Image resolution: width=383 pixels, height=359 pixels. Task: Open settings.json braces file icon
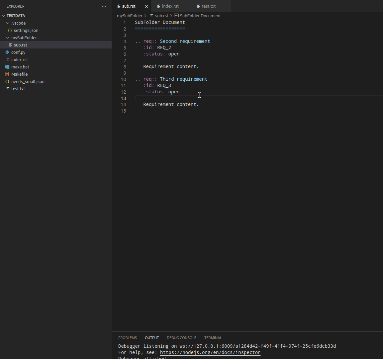coord(10,30)
